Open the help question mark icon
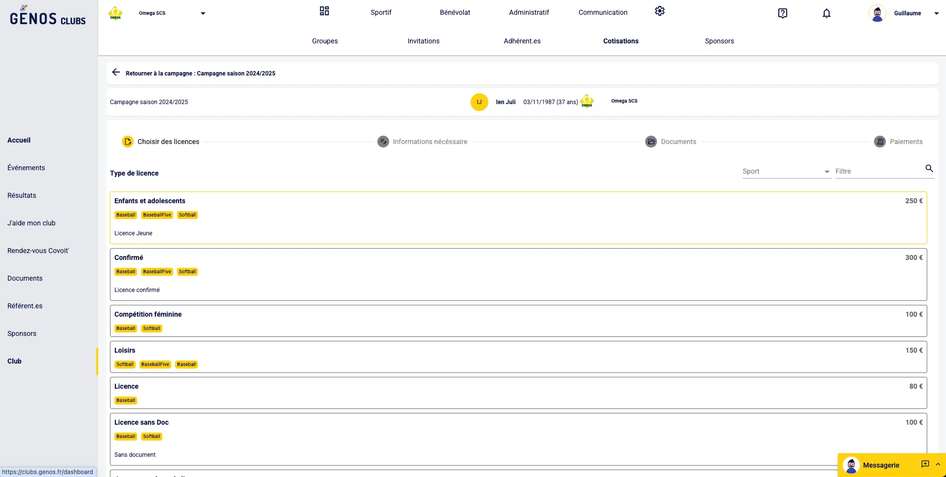This screenshot has height=477, width=946. point(782,13)
